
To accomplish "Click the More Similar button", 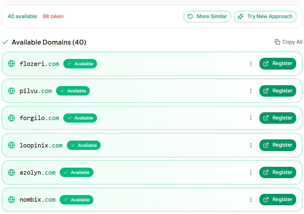I will pyautogui.click(x=207, y=17).
